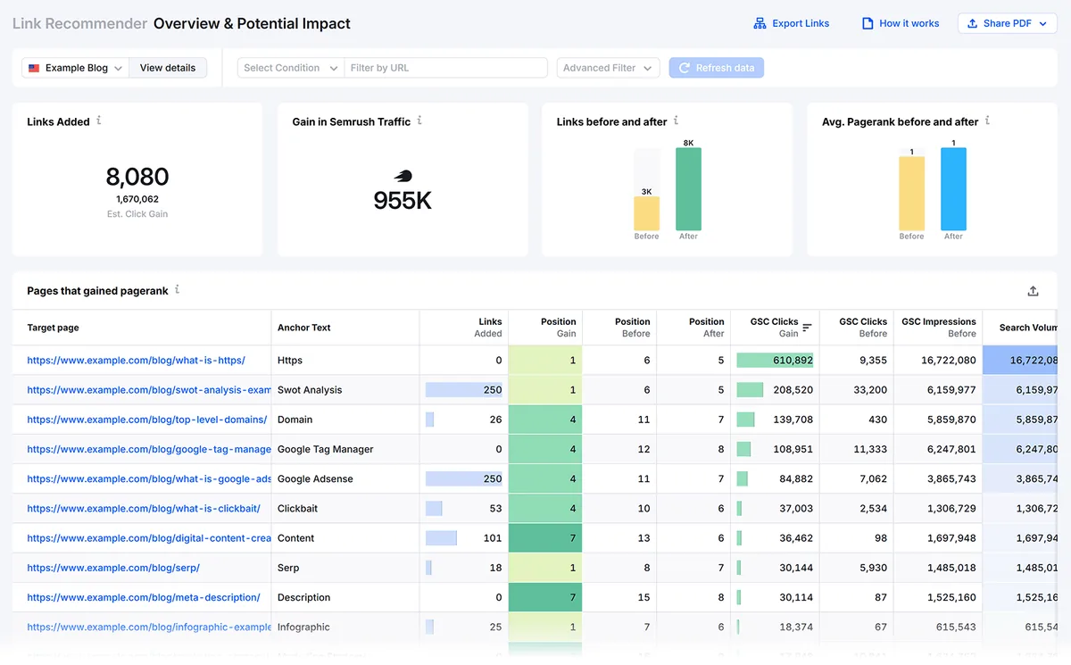Sort by the Target page column header
Screen dimensions: 1071x665
pyautogui.click(x=53, y=328)
